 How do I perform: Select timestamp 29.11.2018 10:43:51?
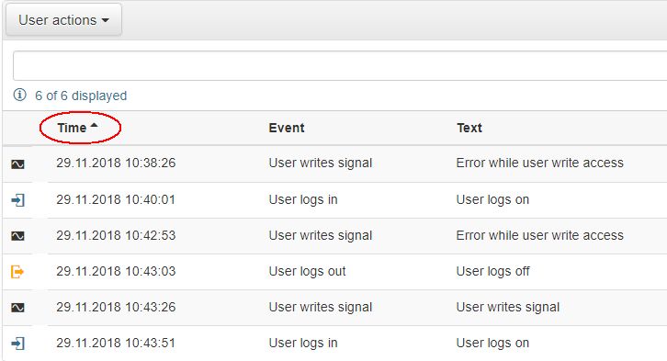pyautogui.click(x=116, y=343)
